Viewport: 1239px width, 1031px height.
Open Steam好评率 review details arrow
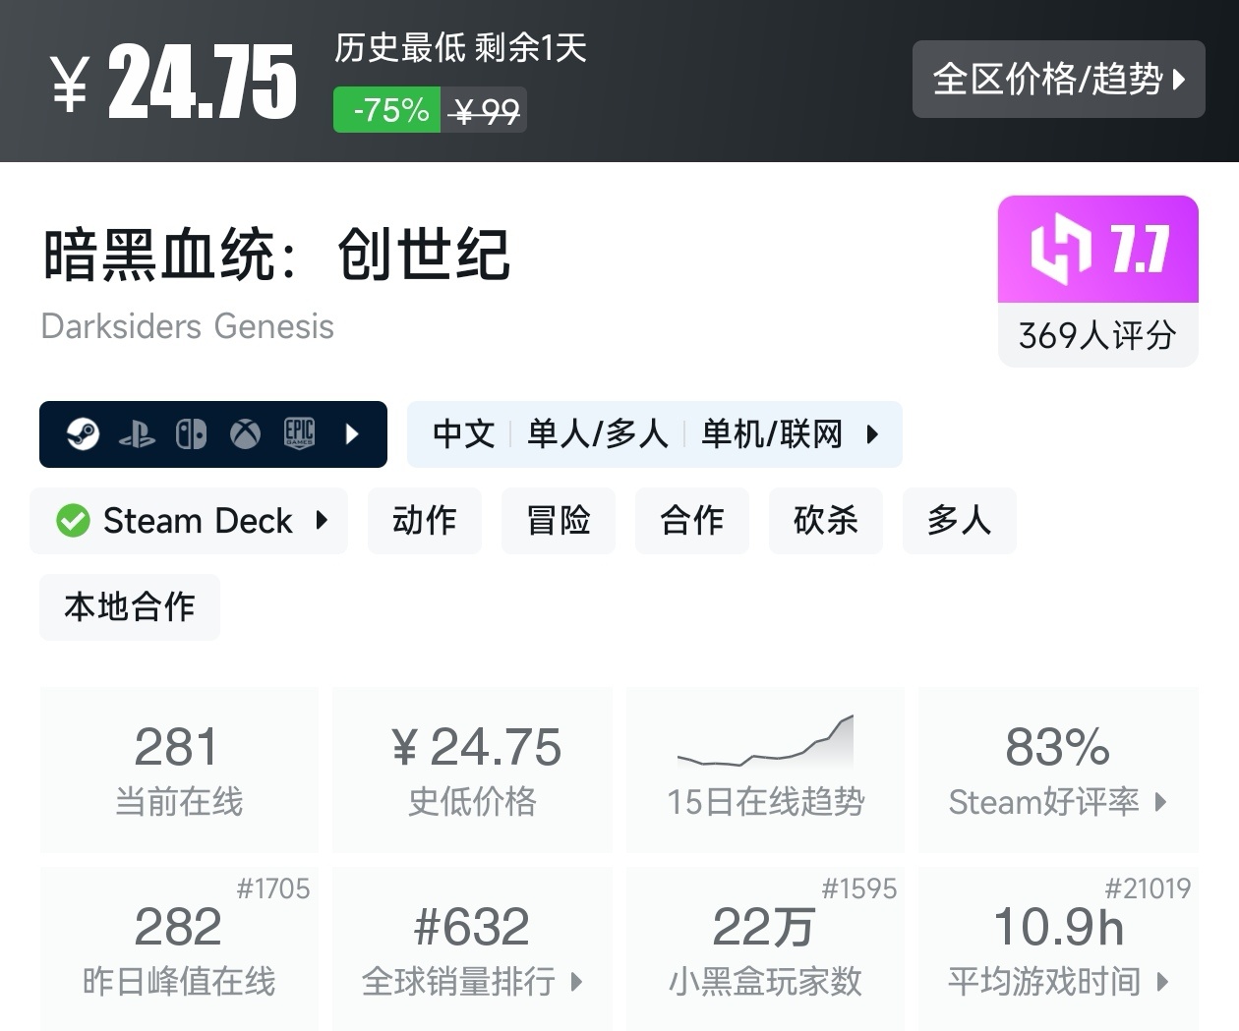(1160, 802)
